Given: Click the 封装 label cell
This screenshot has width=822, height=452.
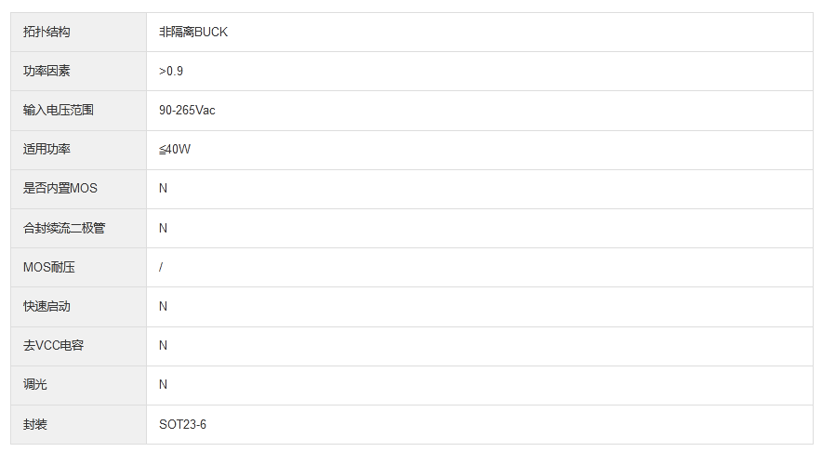Looking at the screenshot, I should pyautogui.click(x=35, y=424).
